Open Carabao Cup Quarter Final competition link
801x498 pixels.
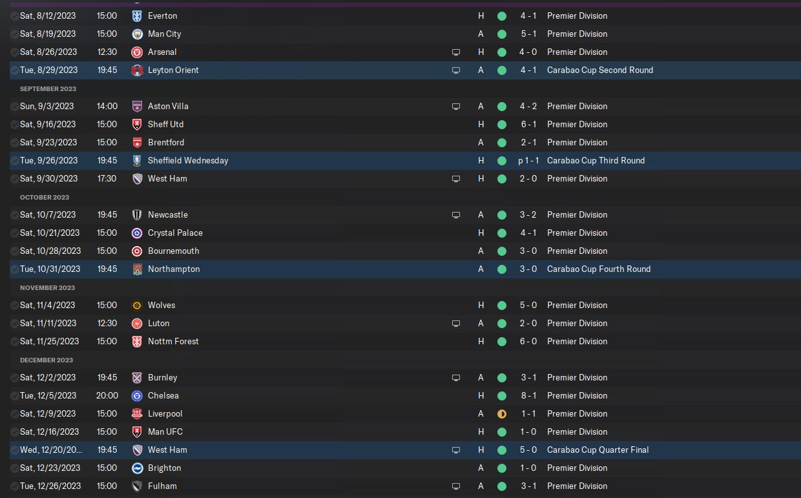tap(598, 450)
